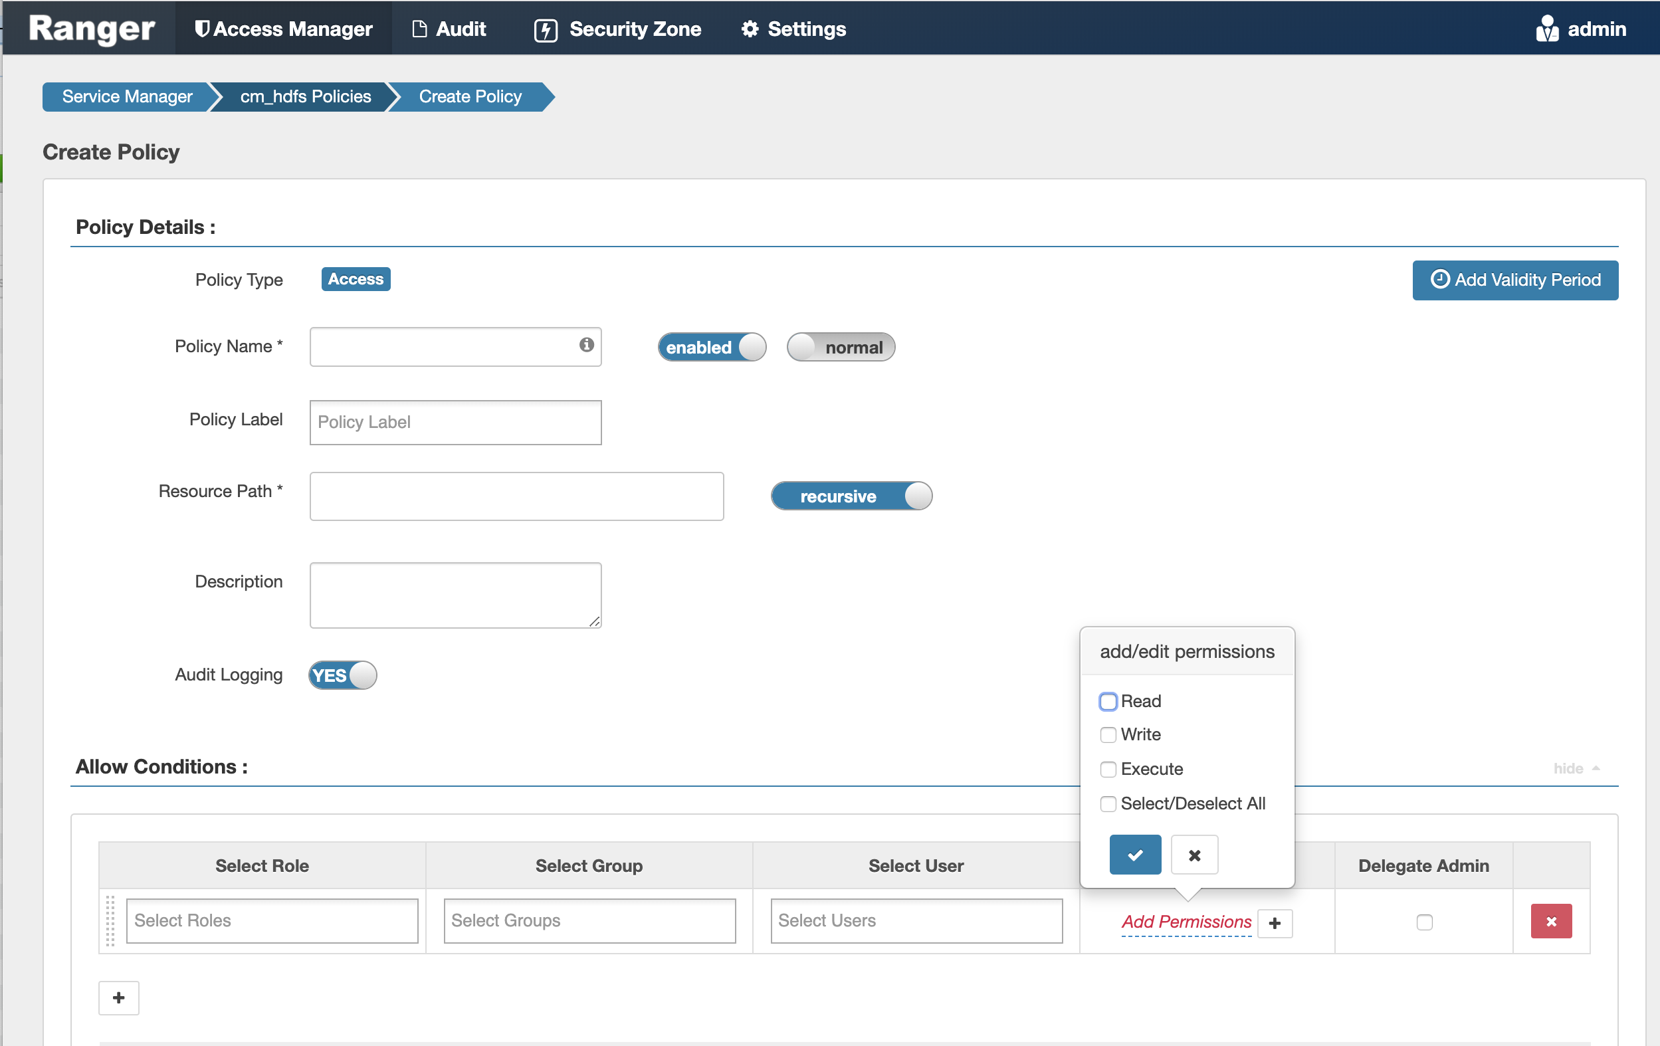Screen dimensions: 1660x1046
Task: Click the plus icon next to Add Permissions
Action: [x=1275, y=923]
